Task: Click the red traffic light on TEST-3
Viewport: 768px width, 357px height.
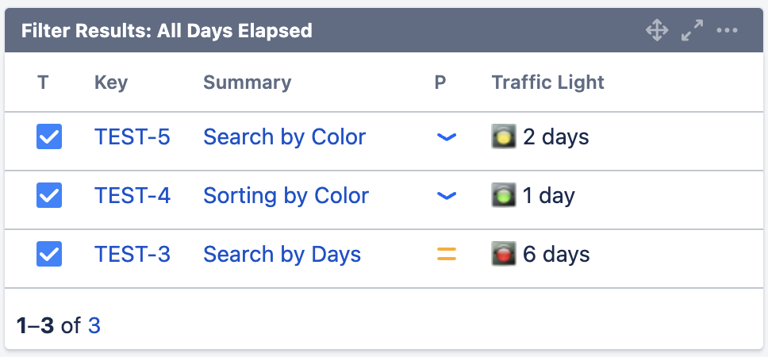Action: point(504,254)
